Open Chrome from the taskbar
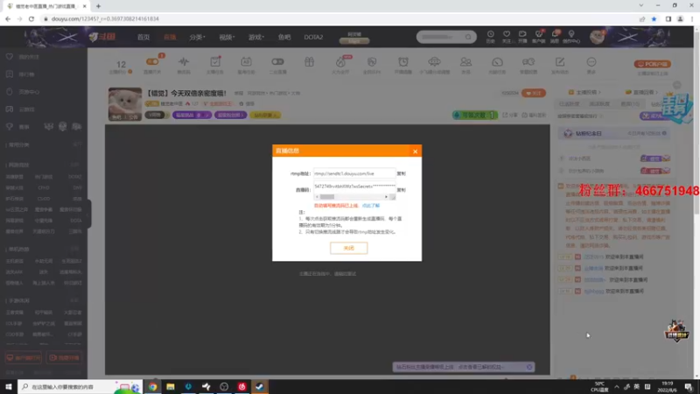Viewport: 700px width, 394px height. point(152,386)
